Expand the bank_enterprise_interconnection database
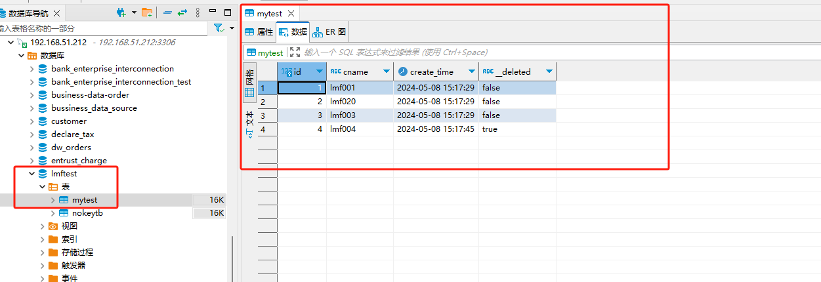Viewport: 821px width, 282px height. click(x=32, y=68)
